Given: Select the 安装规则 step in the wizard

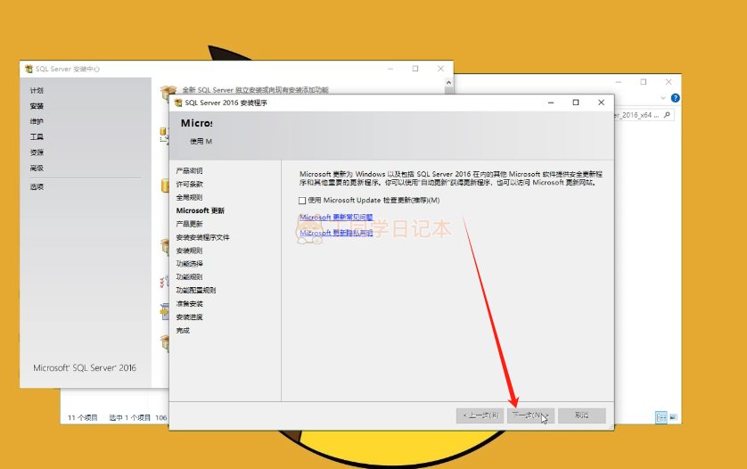Looking at the screenshot, I should coord(189,251).
